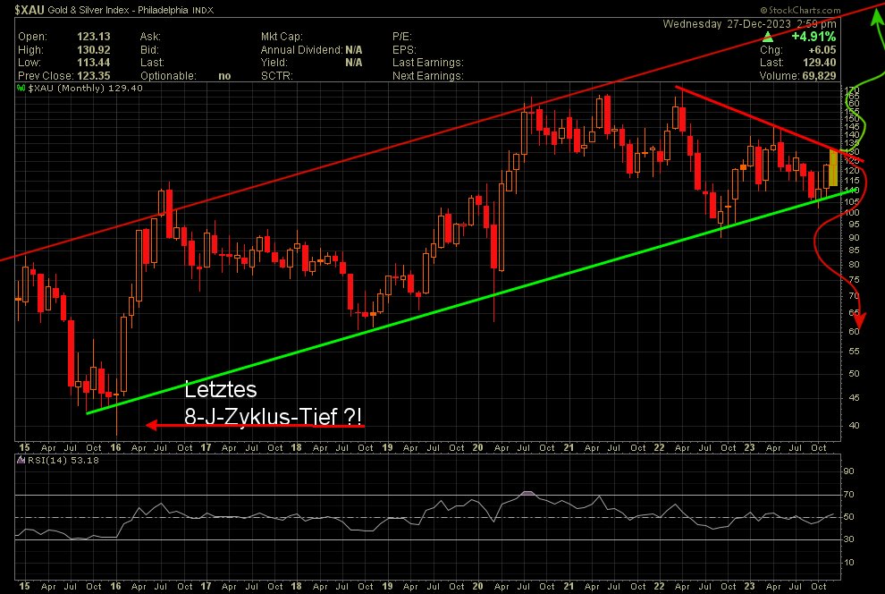885x594 pixels.
Task: Select the Open value 123.13
Action: [94, 37]
